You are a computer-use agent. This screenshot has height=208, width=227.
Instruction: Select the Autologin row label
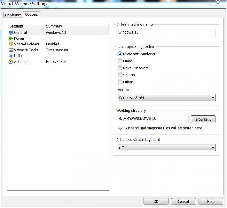pyautogui.click(x=21, y=62)
